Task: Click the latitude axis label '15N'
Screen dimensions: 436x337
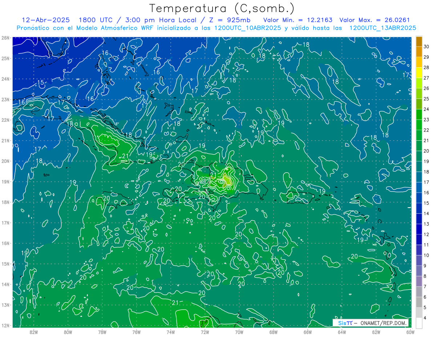Action: pos(5,264)
